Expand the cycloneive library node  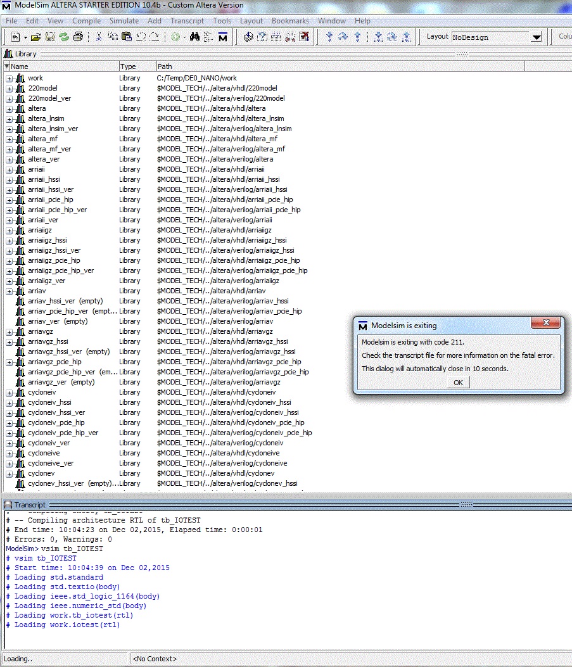10,453
